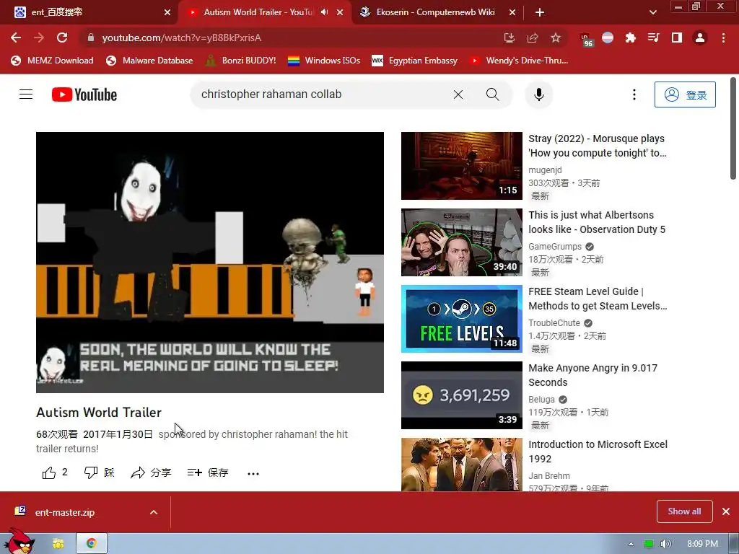Start voice search with microphone
Screen dimensions: 739x554
[x=538, y=94]
